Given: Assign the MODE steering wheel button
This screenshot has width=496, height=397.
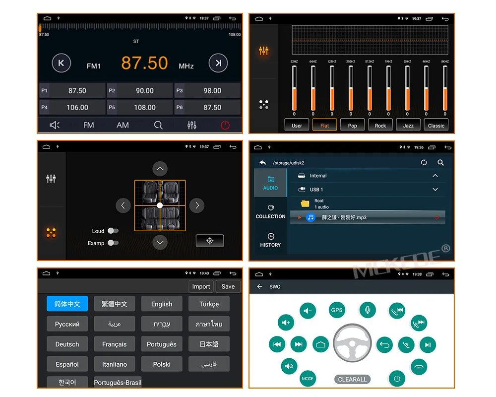Looking at the screenshot, I should pos(308,378).
